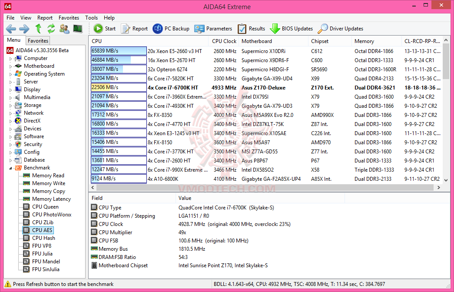454x292 pixels.
Task: Collapse the Benchmark tree node
Action: click(11, 168)
